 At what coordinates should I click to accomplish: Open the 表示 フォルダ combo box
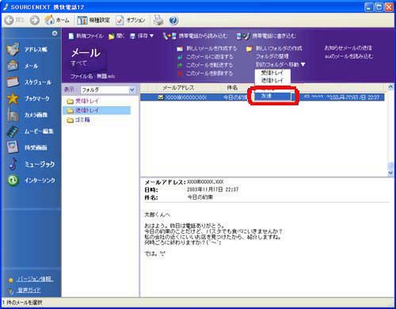pos(108,90)
